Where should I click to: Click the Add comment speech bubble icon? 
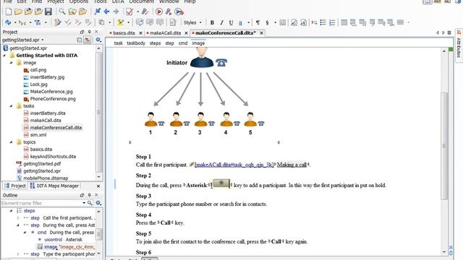[x=140, y=22]
